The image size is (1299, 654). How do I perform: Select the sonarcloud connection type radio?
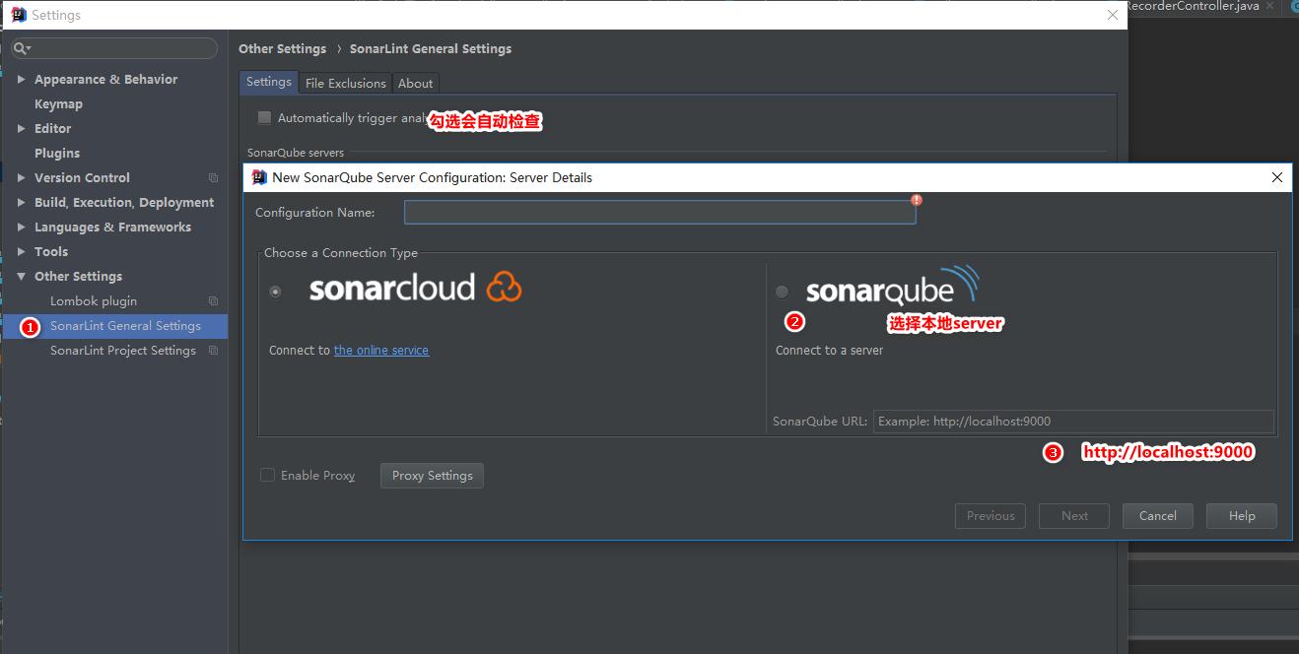(275, 292)
